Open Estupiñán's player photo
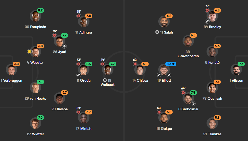 35,16
